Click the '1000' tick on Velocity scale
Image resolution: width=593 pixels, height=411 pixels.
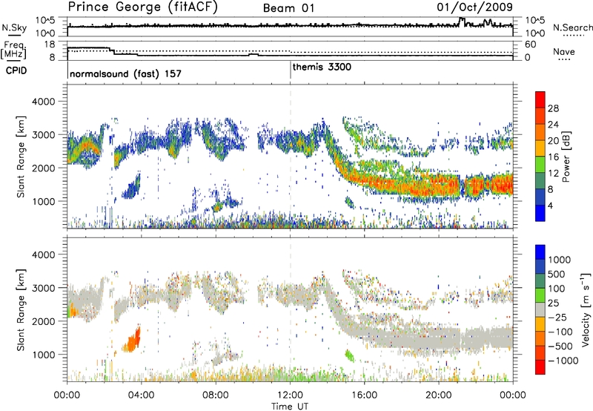click(560, 260)
